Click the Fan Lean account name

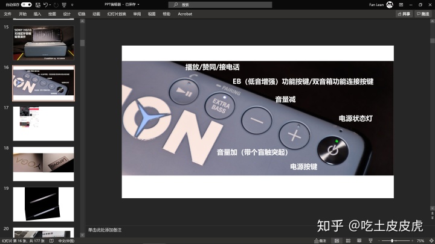point(376,5)
